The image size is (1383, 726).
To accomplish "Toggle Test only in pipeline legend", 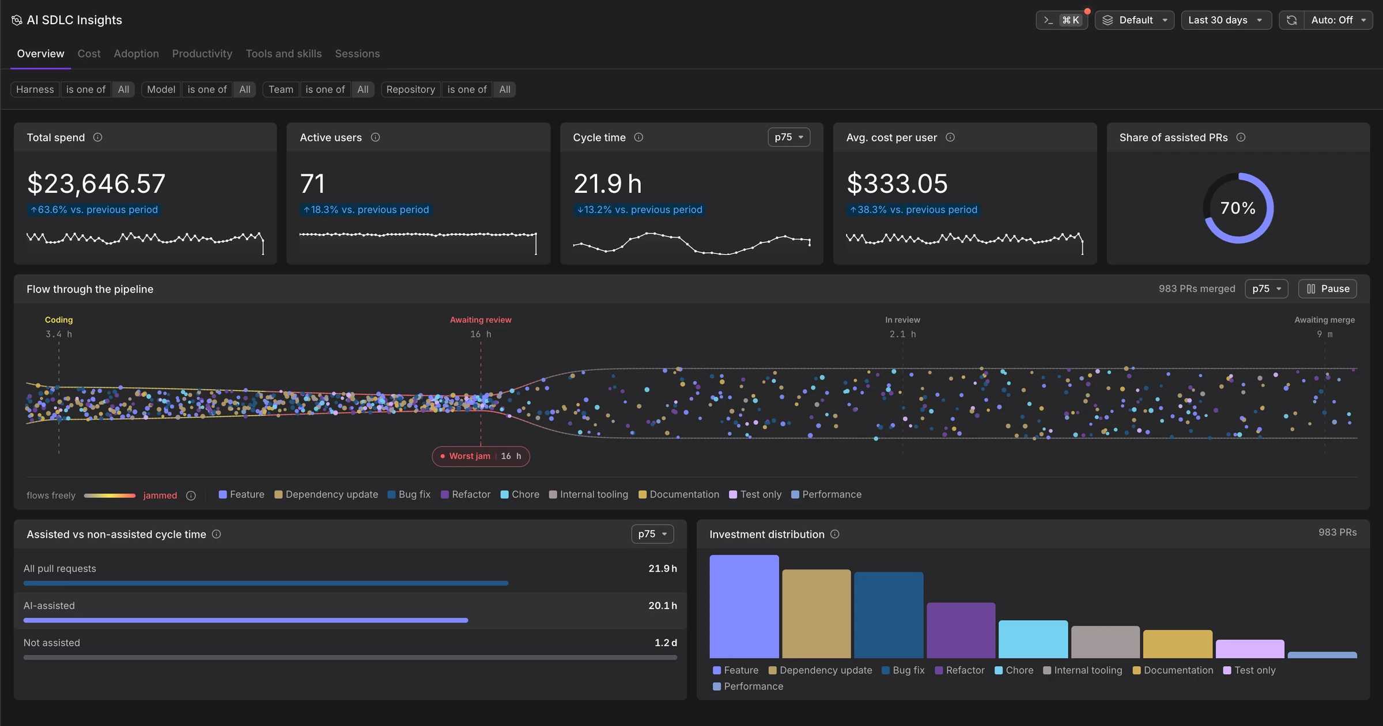I will (755, 495).
